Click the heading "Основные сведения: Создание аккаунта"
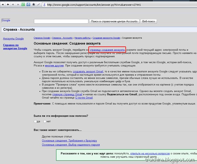 click(x=67, y=43)
